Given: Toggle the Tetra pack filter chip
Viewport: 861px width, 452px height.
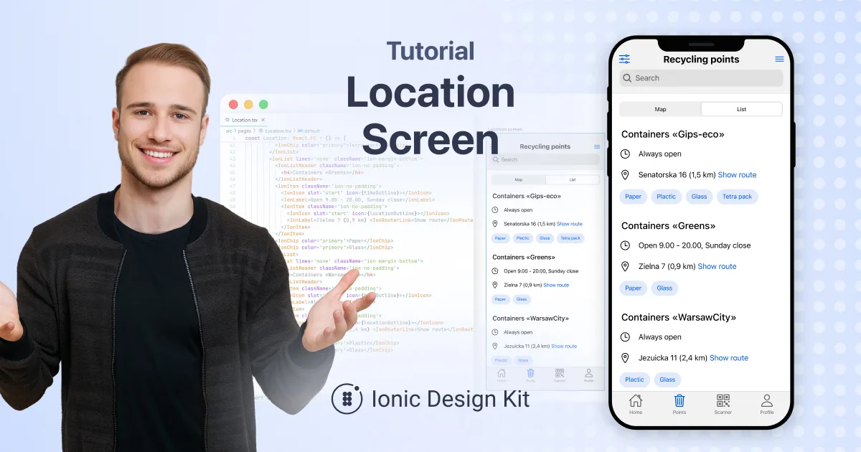Looking at the screenshot, I should point(738,196).
